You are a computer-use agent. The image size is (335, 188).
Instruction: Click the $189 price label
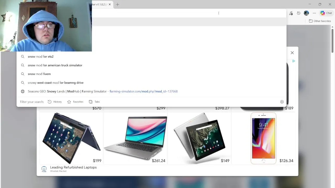click(x=289, y=108)
